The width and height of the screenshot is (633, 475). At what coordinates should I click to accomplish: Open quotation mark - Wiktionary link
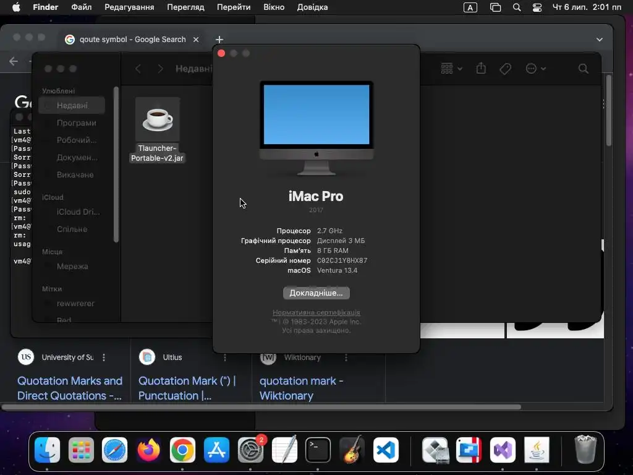(x=301, y=388)
